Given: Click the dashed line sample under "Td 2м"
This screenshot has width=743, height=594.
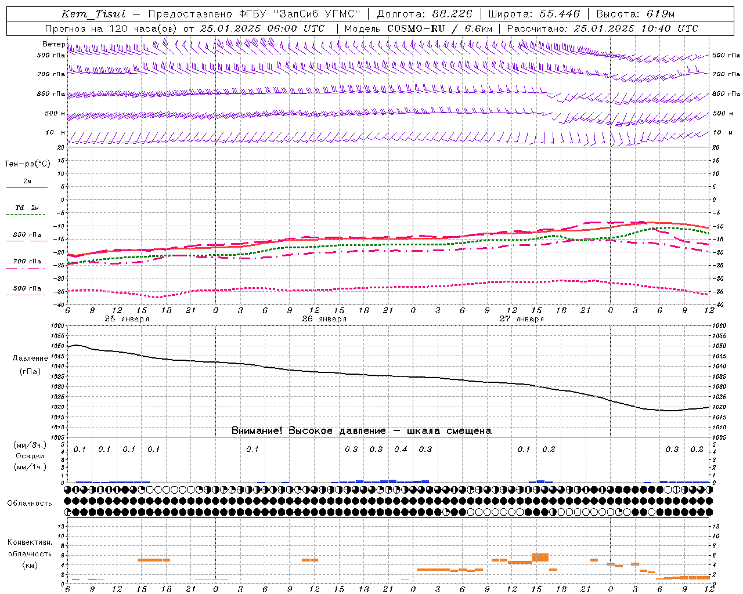Looking at the screenshot, I should coord(27,215).
